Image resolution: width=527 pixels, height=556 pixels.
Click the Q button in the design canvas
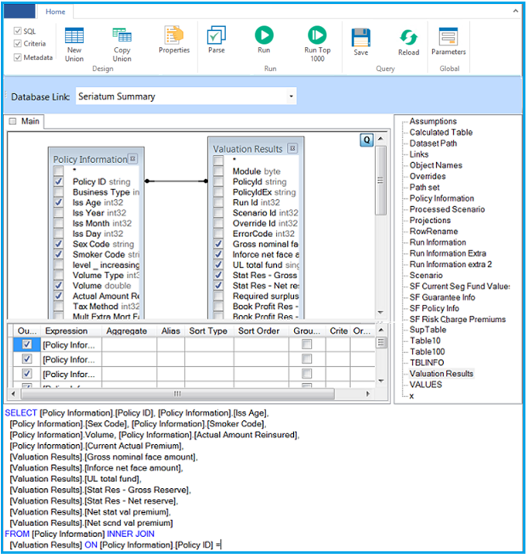click(367, 140)
